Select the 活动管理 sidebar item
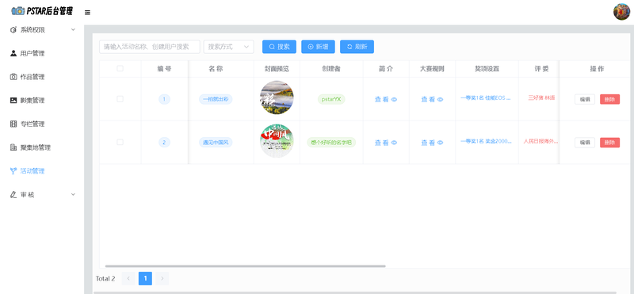This screenshot has width=634, height=294. (x=42, y=171)
